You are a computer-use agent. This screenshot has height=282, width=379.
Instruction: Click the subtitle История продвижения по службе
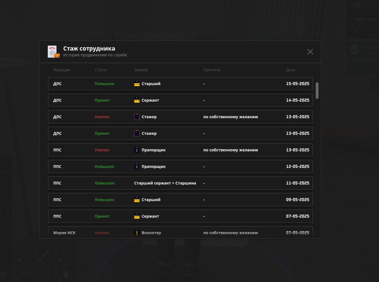tap(95, 55)
